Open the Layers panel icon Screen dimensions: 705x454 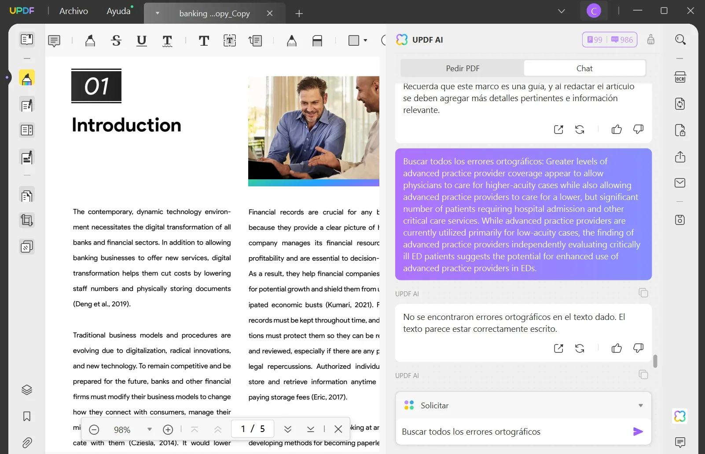[x=27, y=390]
